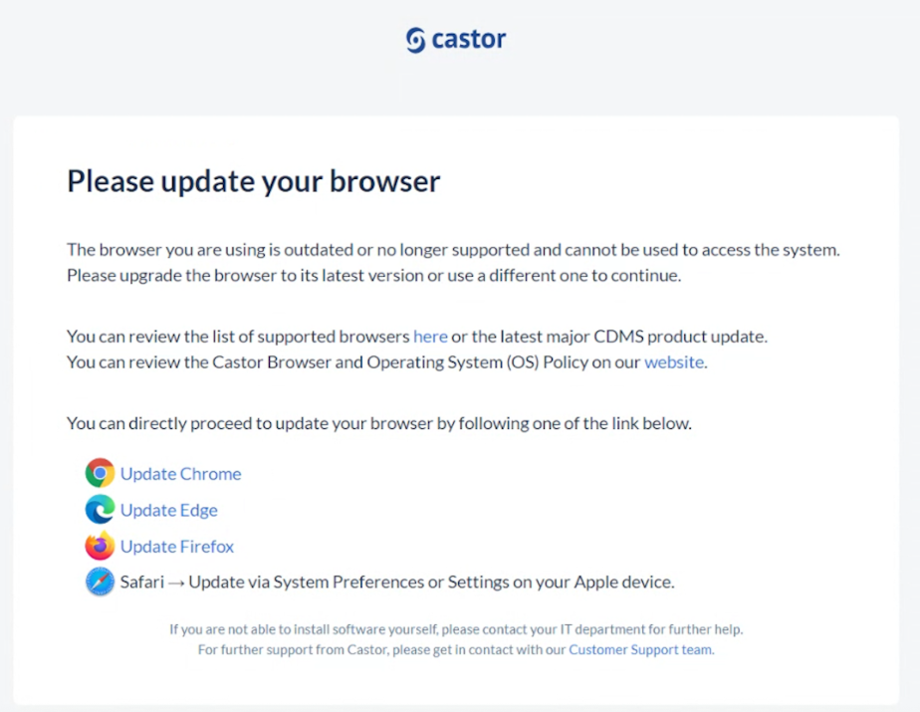Click the 'Please update your browser' heading
This screenshot has height=712, width=920.
point(254,181)
